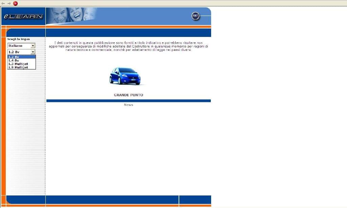Click the red stop icon in the toolbar
Image resolution: width=347 pixels, height=208 pixels.
[x=15, y=3]
